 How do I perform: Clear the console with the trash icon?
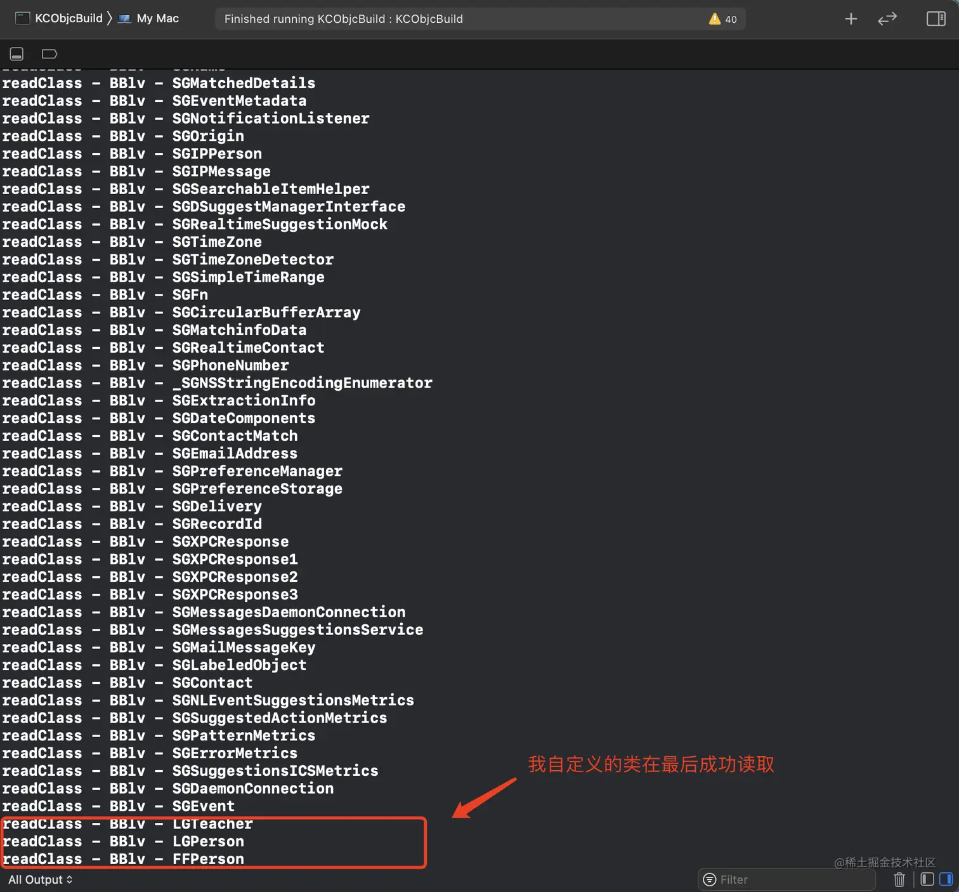(x=899, y=879)
